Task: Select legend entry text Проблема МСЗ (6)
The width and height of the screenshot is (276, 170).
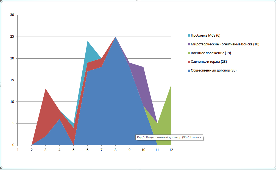Action: tap(206, 35)
